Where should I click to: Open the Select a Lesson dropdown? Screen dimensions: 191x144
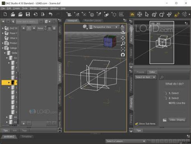[125, 141]
